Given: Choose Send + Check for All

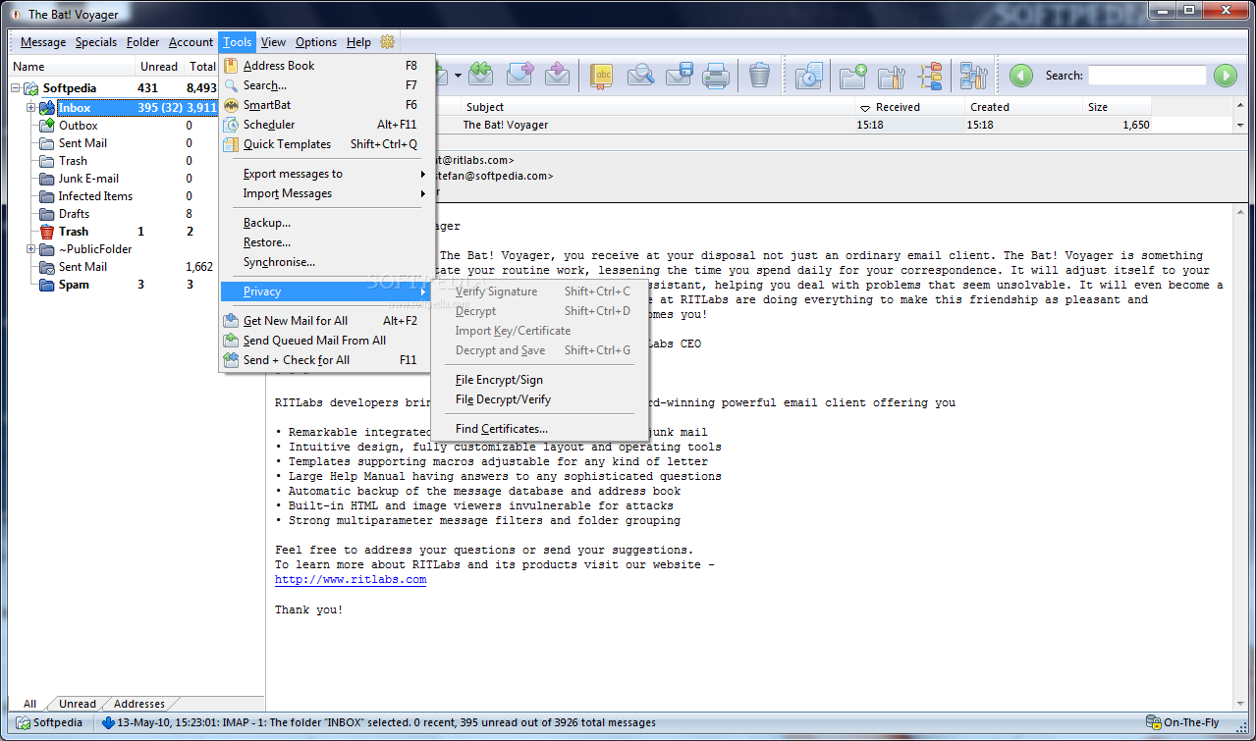Looking at the screenshot, I should 325,360.
